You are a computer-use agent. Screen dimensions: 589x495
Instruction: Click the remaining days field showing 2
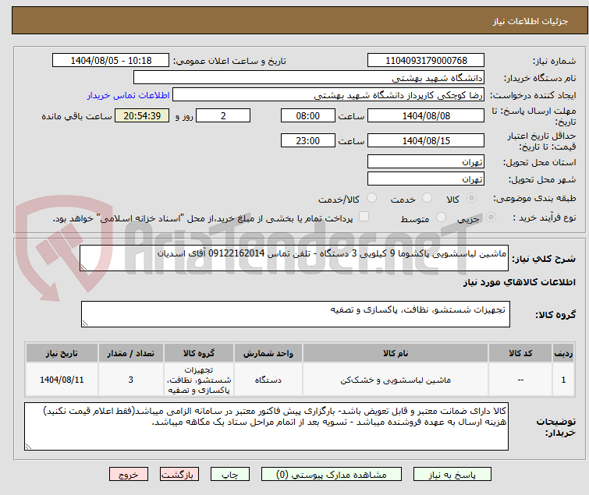[x=223, y=115]
